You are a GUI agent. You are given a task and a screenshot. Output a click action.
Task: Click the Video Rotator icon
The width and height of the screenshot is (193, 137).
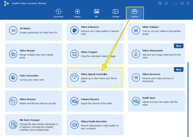13,101
